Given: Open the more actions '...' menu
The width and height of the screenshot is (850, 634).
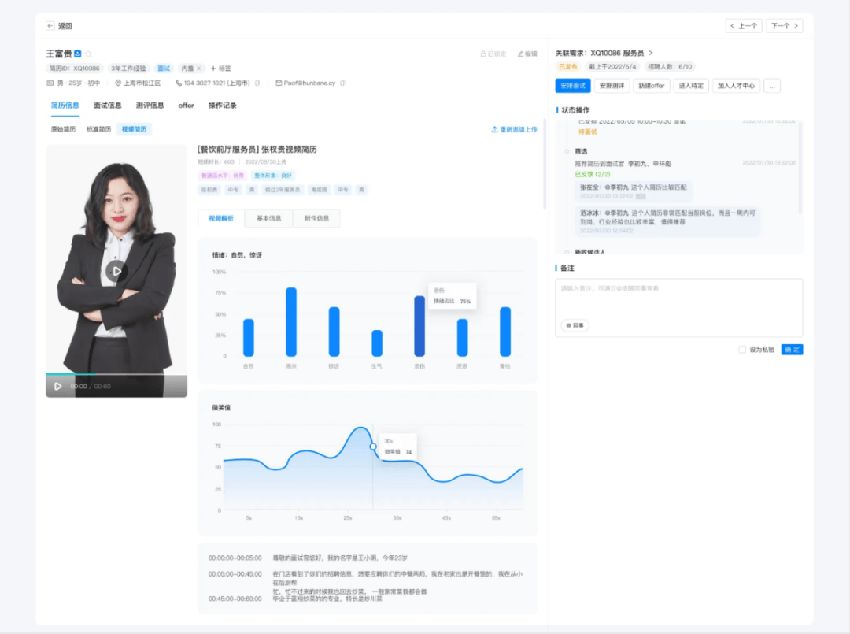Looking at the screenshot, I should pyautogui.click(x=772, y=86).
